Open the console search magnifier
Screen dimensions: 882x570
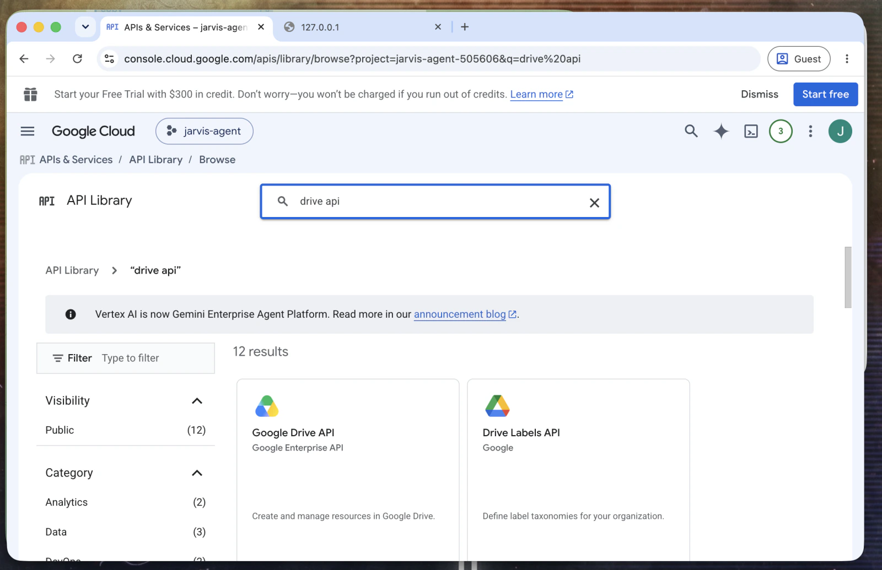pyautogui.click(x=691, y=131)
